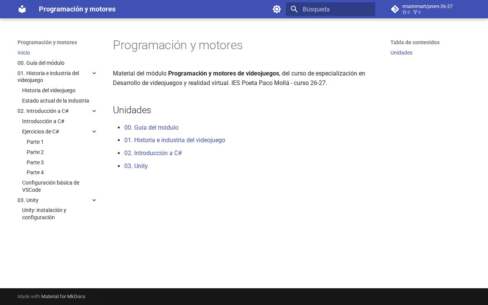Follow the '03. Unity' content link

click(136, 166)
